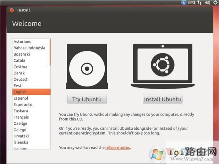Open the release notes link

pos(117,147)
